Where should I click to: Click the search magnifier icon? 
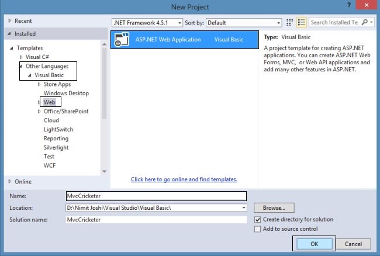(364, 22)
